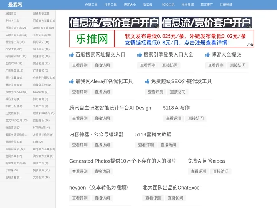Open 软文推广 in the top navigation
This screenshot has height=208, width=277.
(x=207, y=5)
